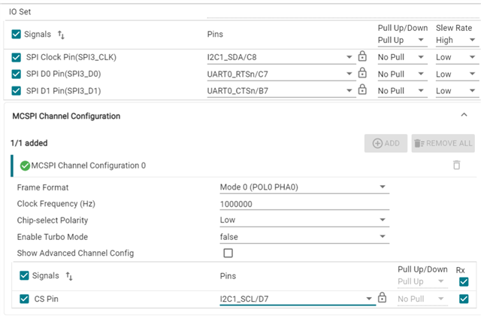Click the green status check on MCSPI Channel Configuration 0
The width and height of the screenshot is (481, 316).
pyautogui.click(x=25, y=166)
